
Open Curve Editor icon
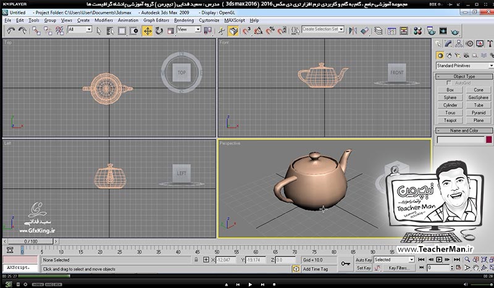tap(391, 31)
